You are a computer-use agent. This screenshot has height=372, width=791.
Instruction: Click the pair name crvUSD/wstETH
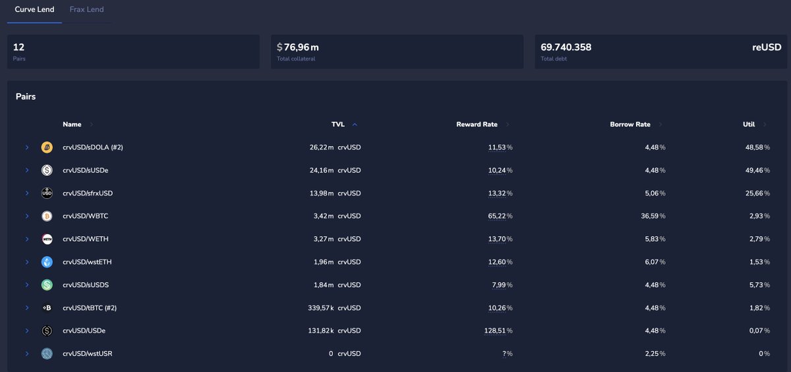[87, 262]
